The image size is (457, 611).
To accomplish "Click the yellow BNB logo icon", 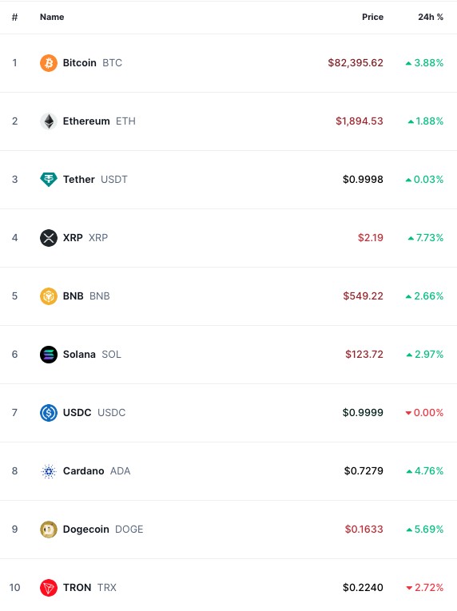I will point(49,296).
